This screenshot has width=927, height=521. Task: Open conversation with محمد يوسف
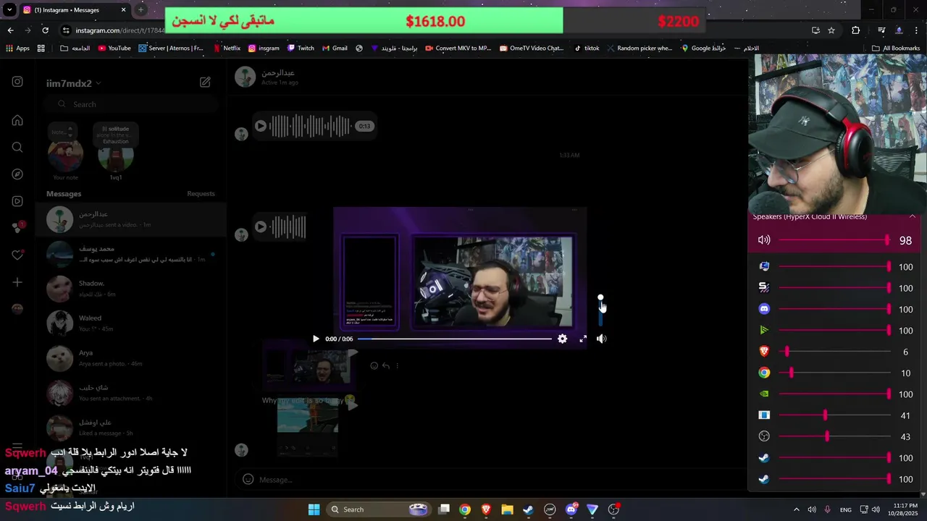131,254
